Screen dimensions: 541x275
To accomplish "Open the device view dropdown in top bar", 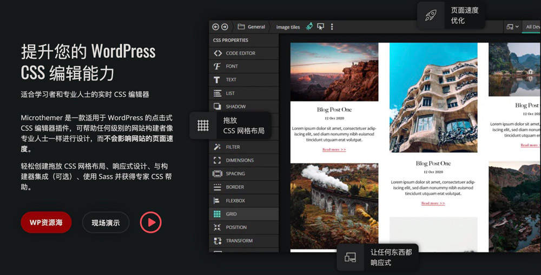I will [x=512, y=26].
